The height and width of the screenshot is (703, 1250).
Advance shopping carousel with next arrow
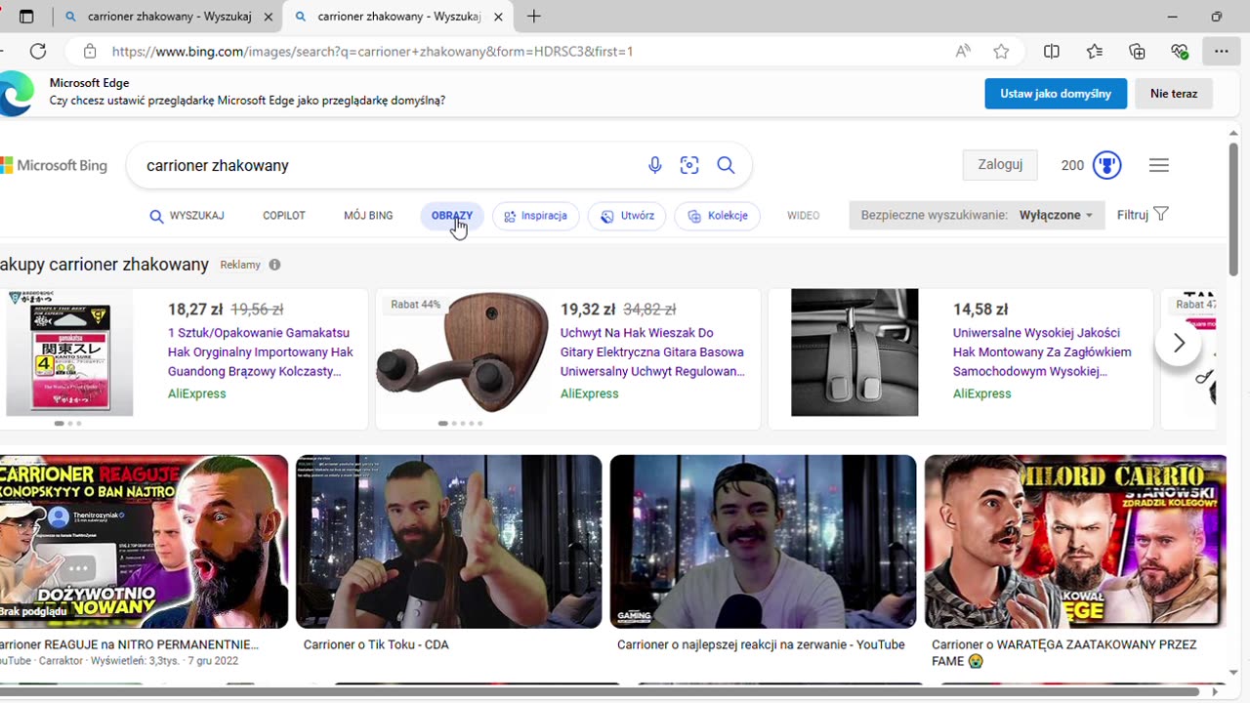(x=1179, y=343)
